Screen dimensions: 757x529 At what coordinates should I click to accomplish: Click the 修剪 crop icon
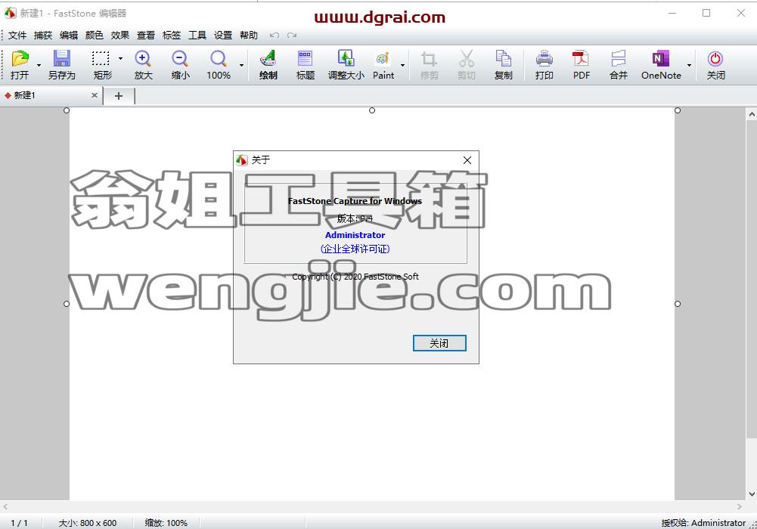coord(429,64)
